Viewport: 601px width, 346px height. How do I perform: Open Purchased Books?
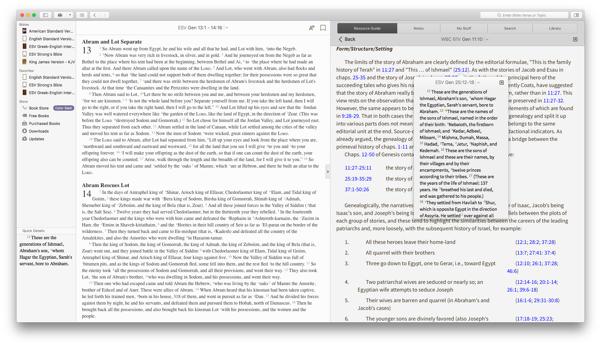tap(44, 123)
